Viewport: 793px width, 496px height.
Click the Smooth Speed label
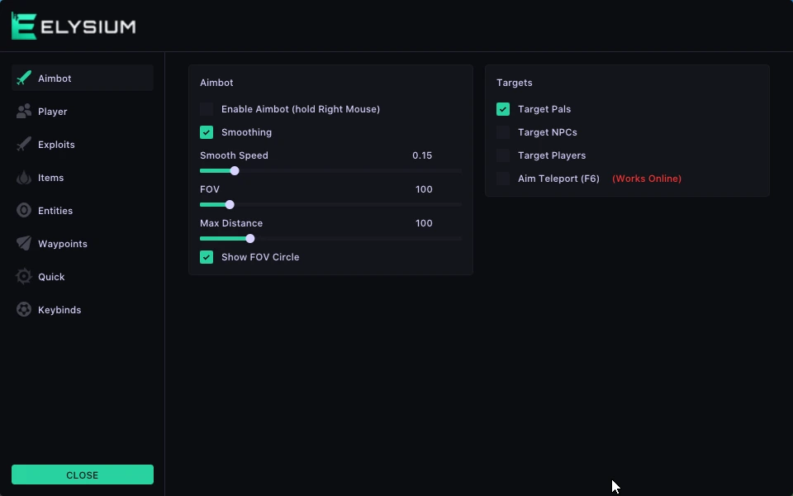234,155
